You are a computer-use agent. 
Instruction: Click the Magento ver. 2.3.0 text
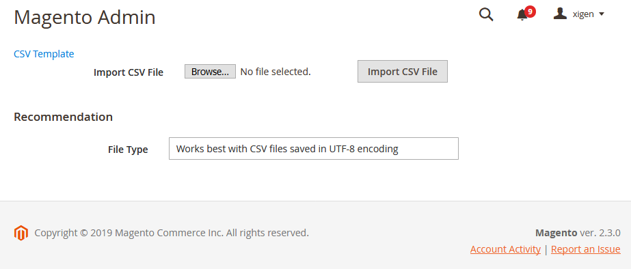click(x=578, y=233)
